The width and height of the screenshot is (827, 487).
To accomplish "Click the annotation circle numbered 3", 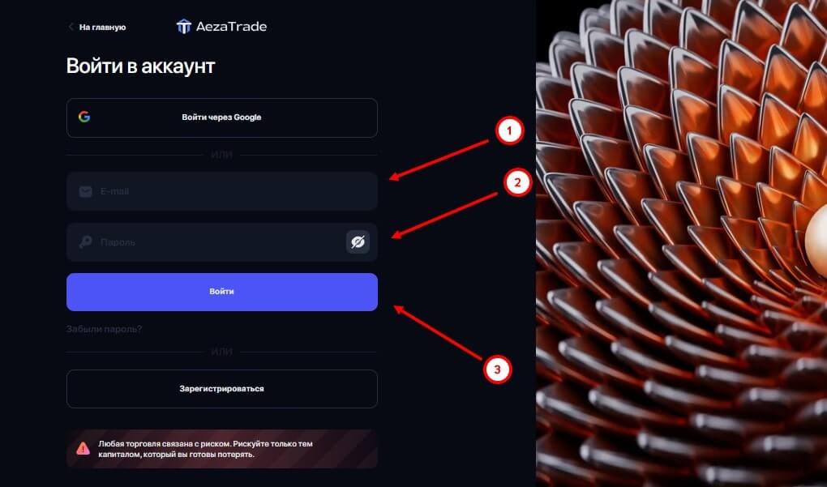I will point(497,370).
